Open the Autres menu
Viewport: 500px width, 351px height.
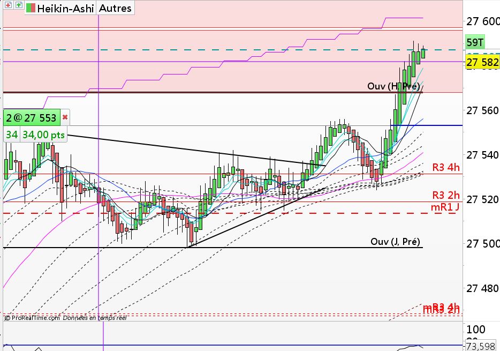(115, 8)
